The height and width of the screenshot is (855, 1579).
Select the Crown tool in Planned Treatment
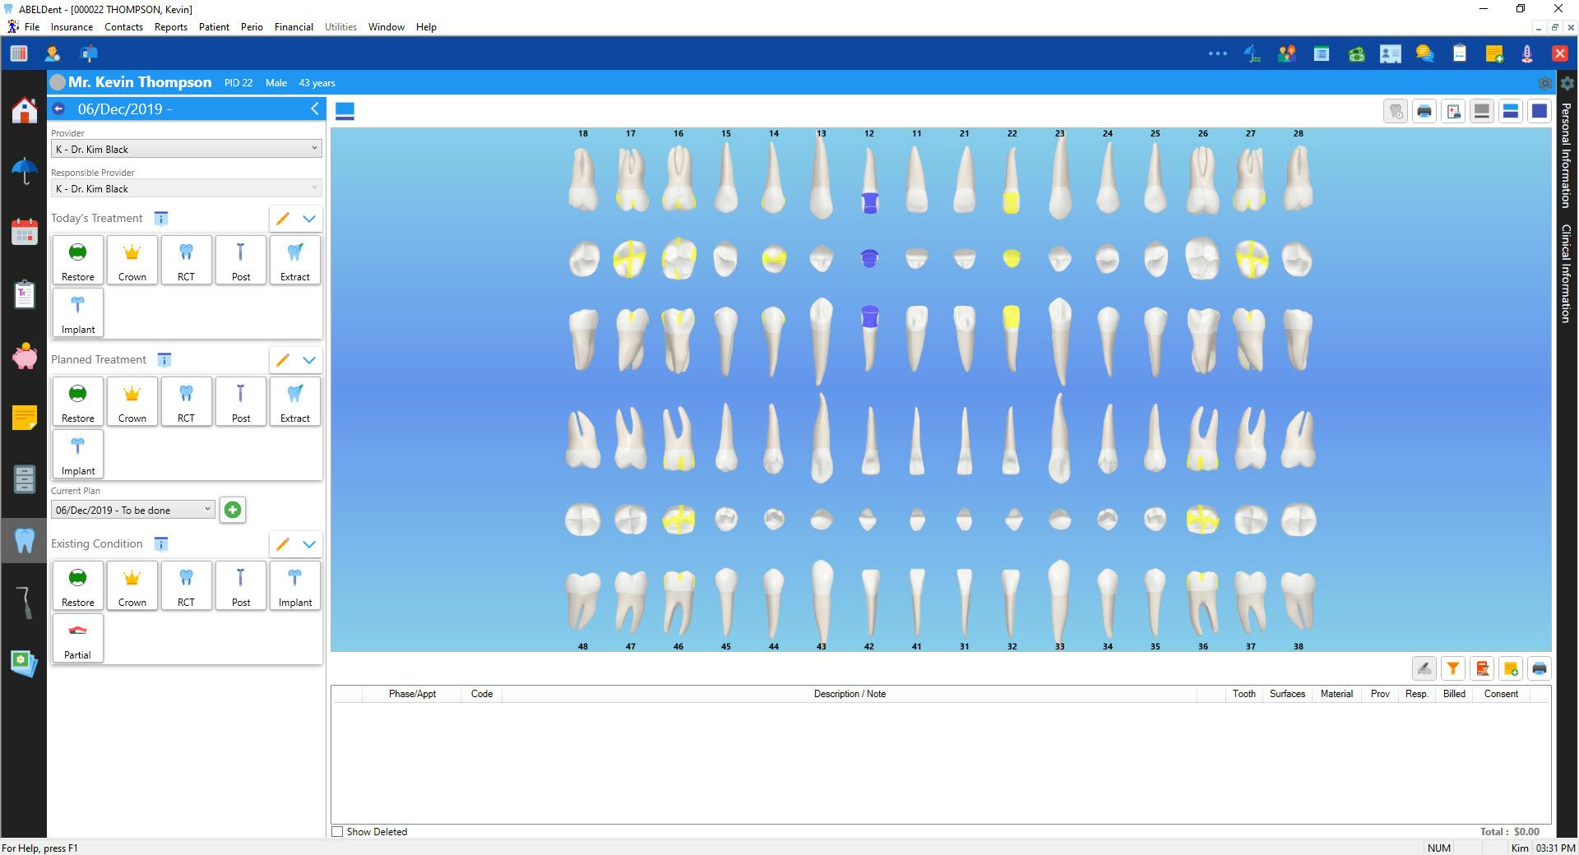(x=132, y=401)
